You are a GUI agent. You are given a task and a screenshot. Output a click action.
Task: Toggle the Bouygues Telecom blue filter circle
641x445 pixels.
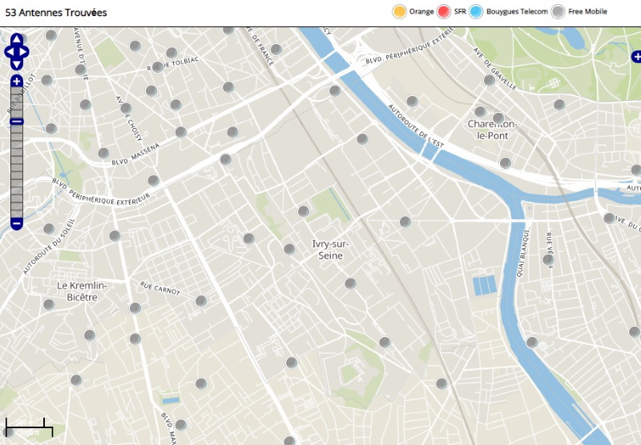[476, 11]
